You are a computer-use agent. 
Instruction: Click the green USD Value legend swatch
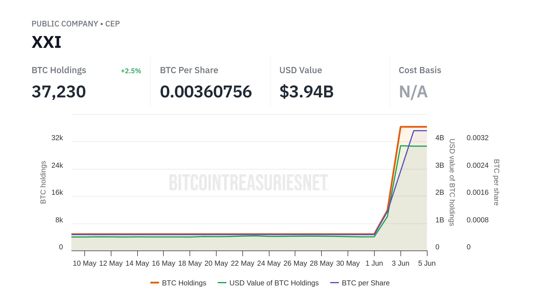222,283
